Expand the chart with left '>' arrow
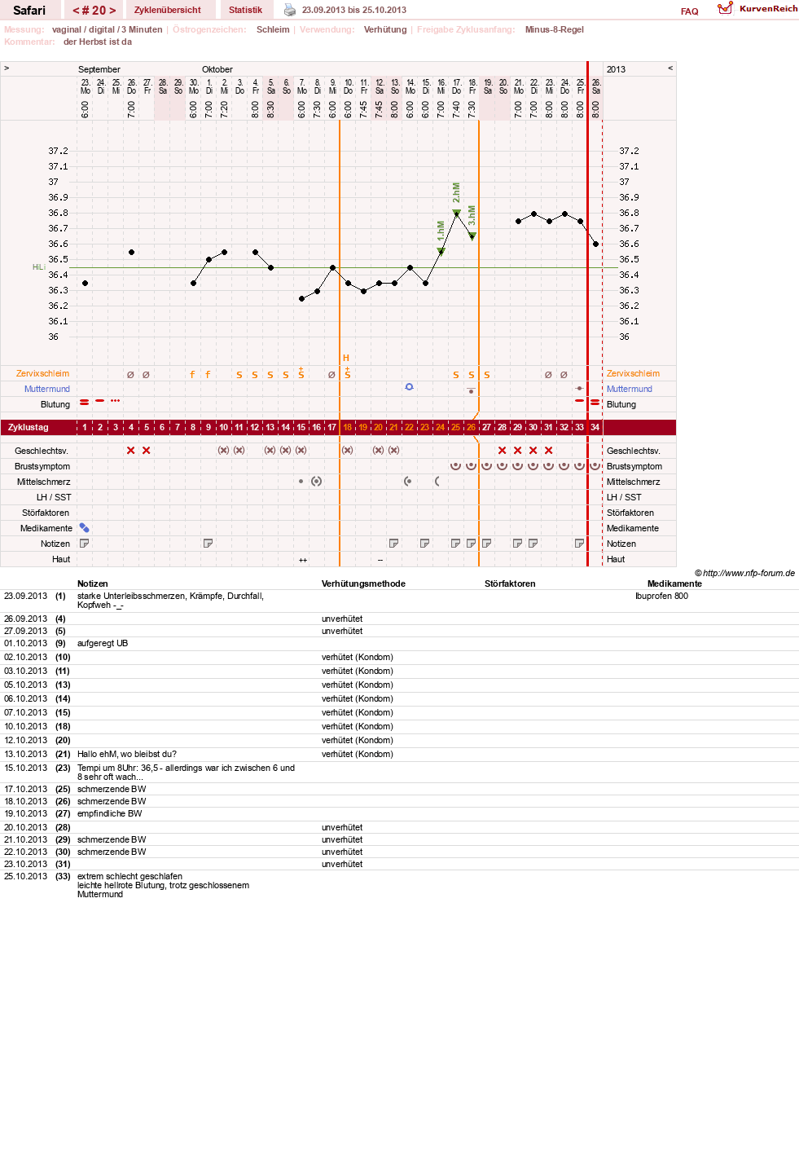Screen dimensions: 799x1167 (x=7, y=68)
